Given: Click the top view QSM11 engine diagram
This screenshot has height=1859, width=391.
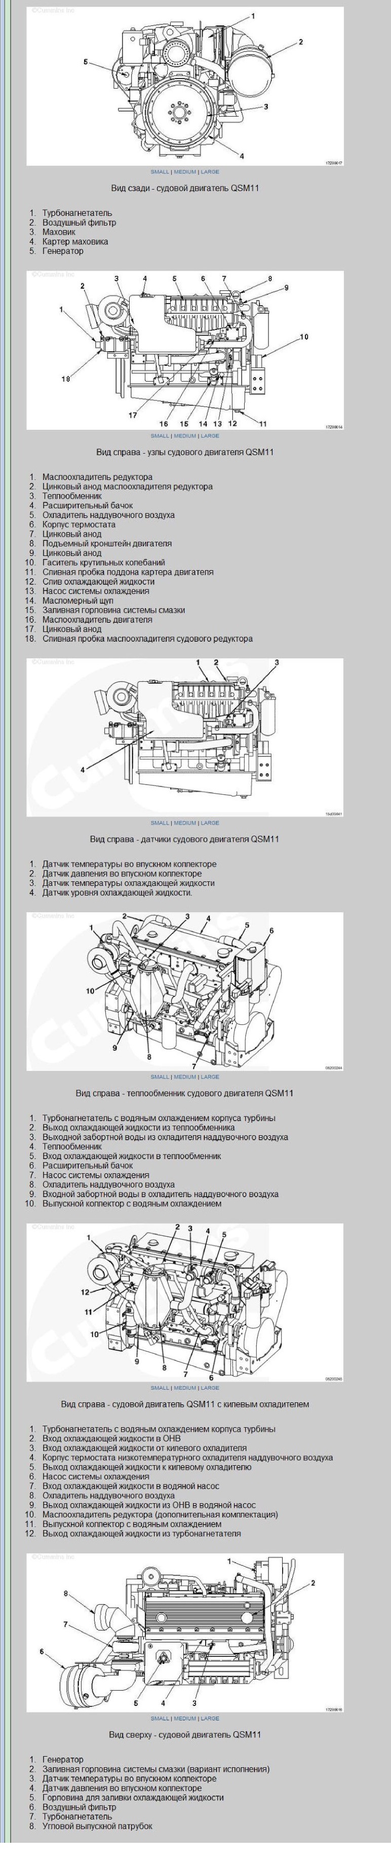Looking at the screenshot, I should click(x=185, y=1632).
